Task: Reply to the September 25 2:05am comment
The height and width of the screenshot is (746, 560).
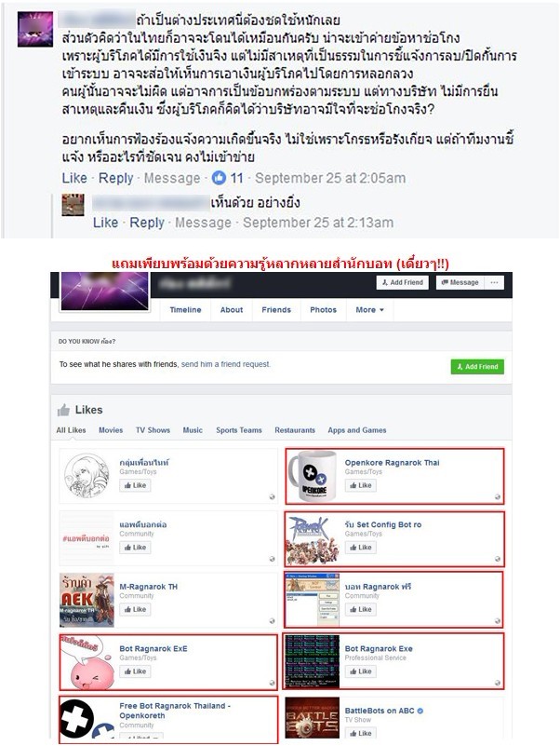Action: [115, 179]
